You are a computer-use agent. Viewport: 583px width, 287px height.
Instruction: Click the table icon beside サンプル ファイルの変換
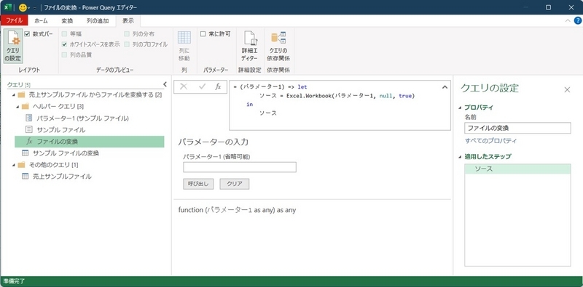(x=26, y=153)
